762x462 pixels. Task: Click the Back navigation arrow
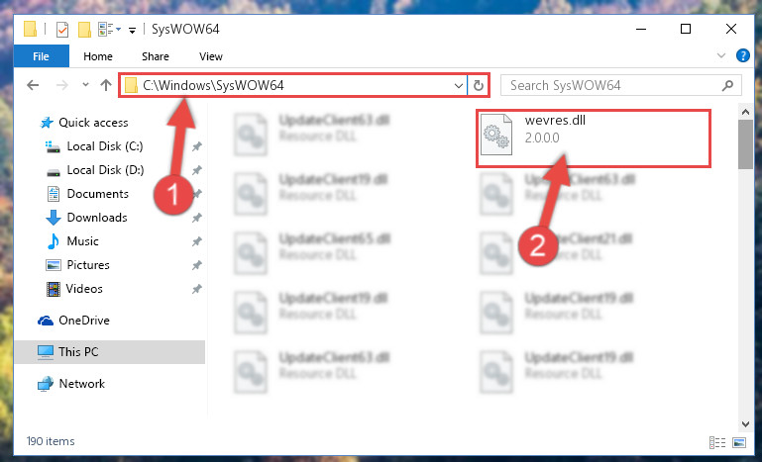[x=33, y=85]
